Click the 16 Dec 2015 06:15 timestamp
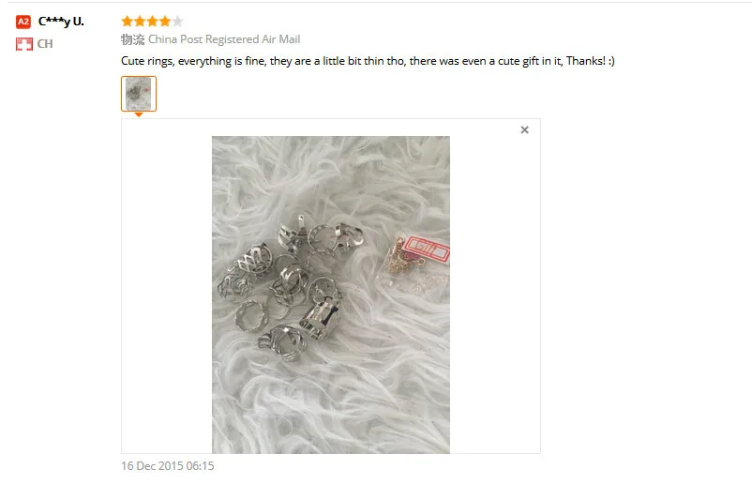This screenshot has height=484, width=752. coord(168,466)
